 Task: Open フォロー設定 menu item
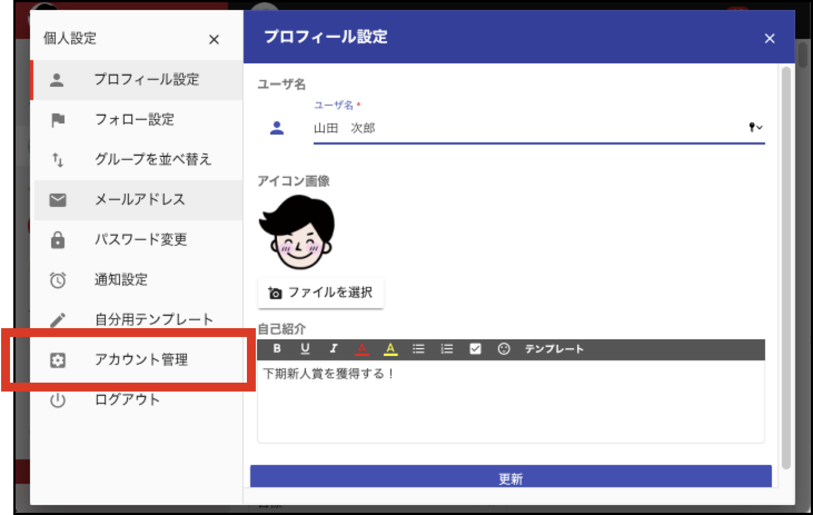point(138,120)
